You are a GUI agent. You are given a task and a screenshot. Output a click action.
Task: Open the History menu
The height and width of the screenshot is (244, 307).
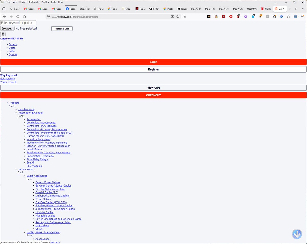[23, 2]
